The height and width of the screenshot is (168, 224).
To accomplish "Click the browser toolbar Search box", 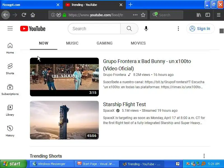I will point(167,15).
